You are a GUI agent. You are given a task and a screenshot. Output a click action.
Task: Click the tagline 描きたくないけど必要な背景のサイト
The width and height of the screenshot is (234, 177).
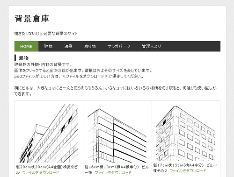(46, 34)
